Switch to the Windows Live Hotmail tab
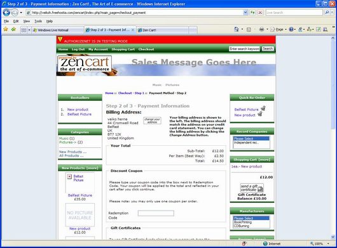Screen dimensions: 337x248 pos(58,30)
